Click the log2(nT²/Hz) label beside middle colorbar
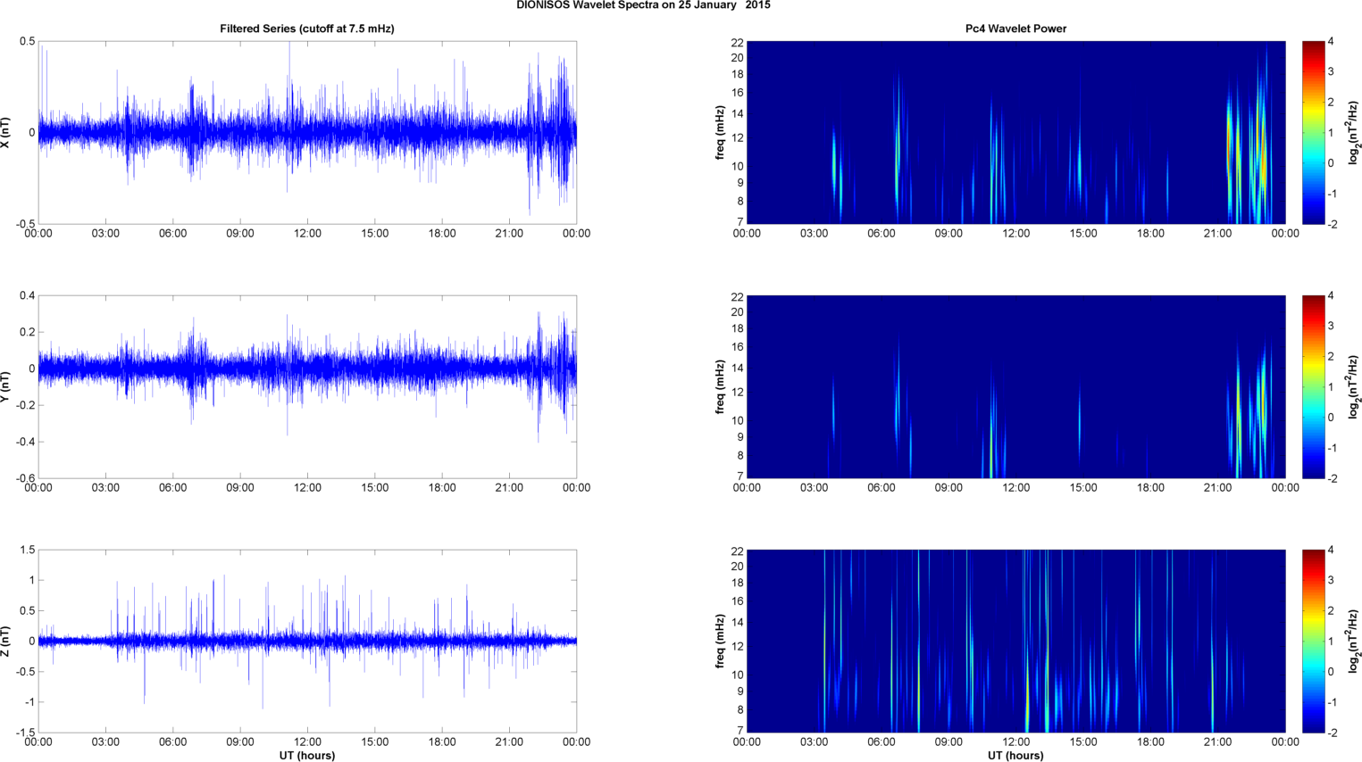This screenshot has height=762, width=1362. [x=1354, y=386]
